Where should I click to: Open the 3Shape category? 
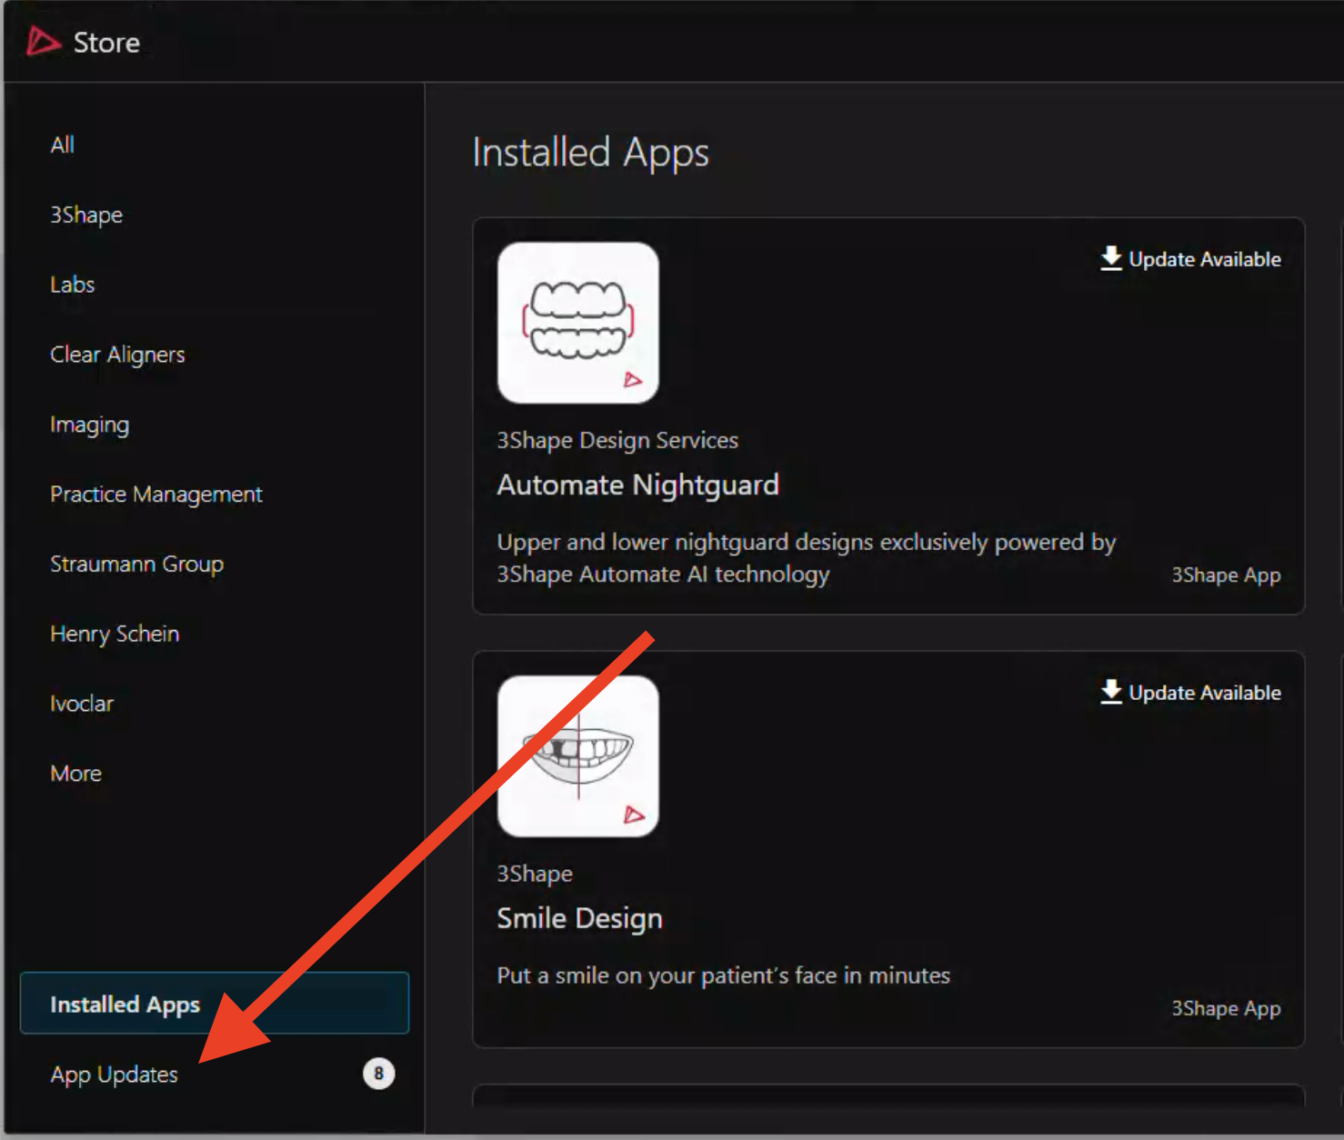click(86, 215)
